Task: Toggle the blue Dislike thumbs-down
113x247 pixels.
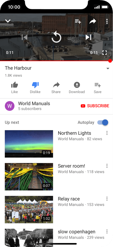Action: [x=35, y=88]
